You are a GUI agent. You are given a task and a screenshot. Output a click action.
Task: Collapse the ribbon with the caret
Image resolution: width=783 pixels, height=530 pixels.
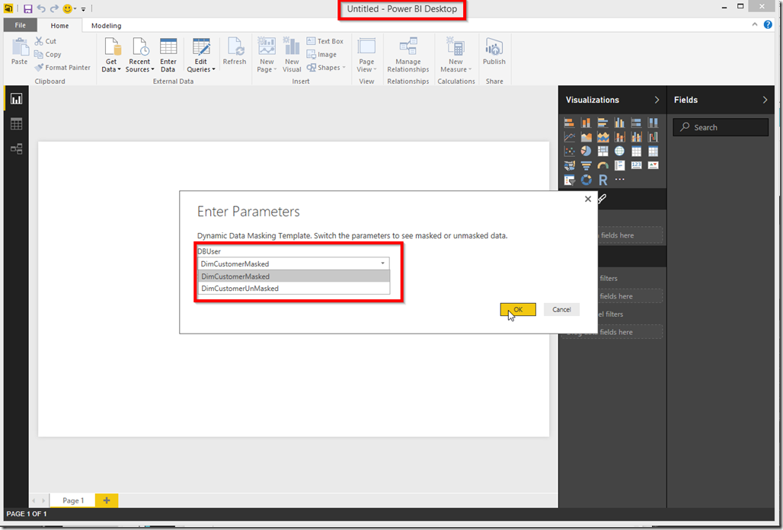click(x=755, y=24)
